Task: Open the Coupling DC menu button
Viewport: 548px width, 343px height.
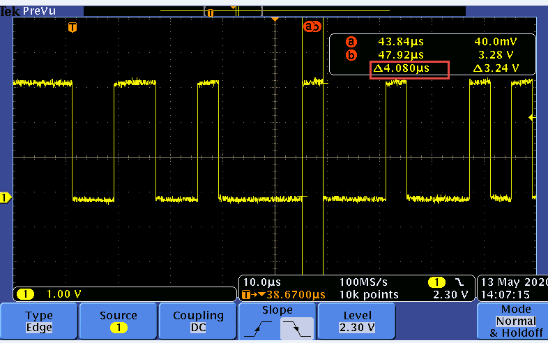Action: [x=198, y=321]
